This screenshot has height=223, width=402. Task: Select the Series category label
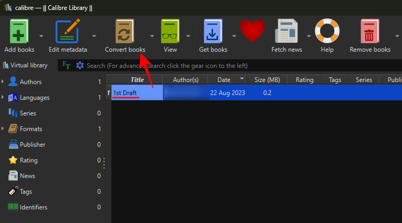(x=28, y=113)
